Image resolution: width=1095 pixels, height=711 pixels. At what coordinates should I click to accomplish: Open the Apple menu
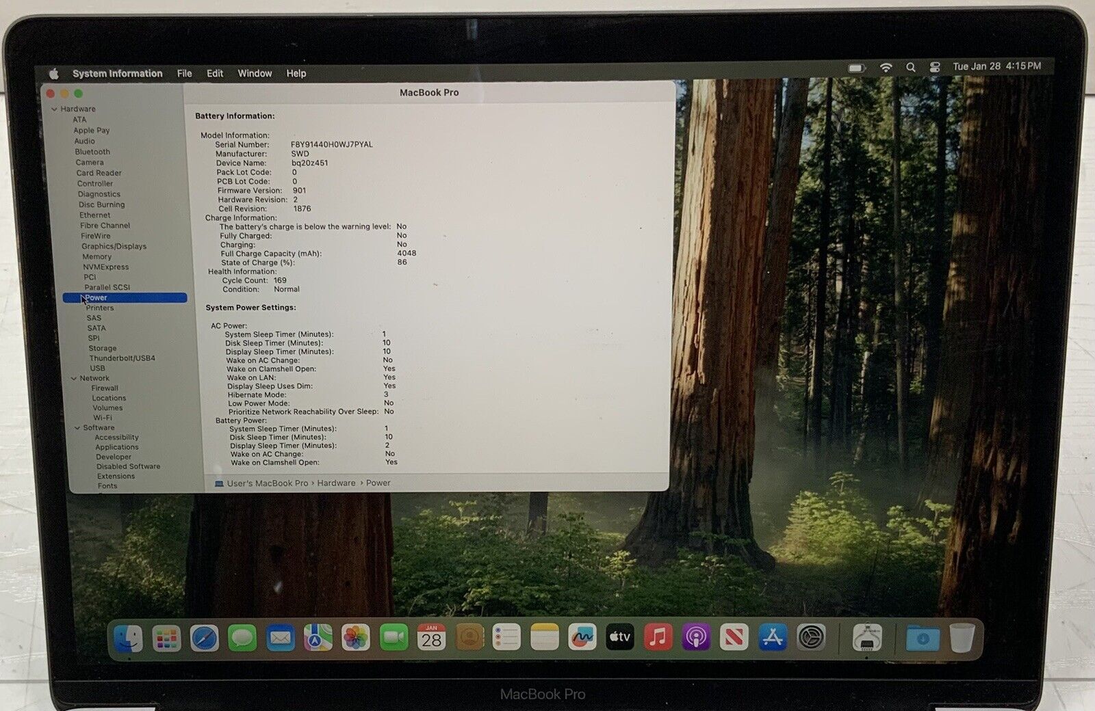point(54,73)
